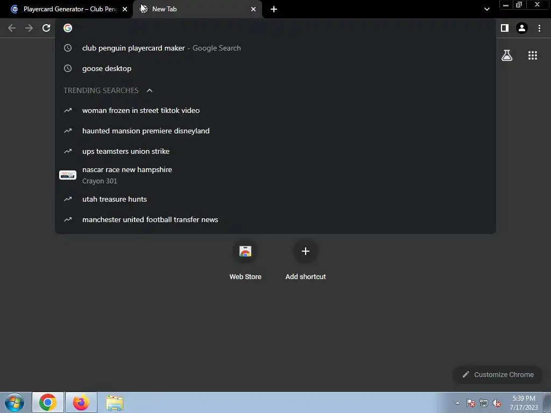
Task: Select the goose desktop suggestion
Action: tap(275, 68)
